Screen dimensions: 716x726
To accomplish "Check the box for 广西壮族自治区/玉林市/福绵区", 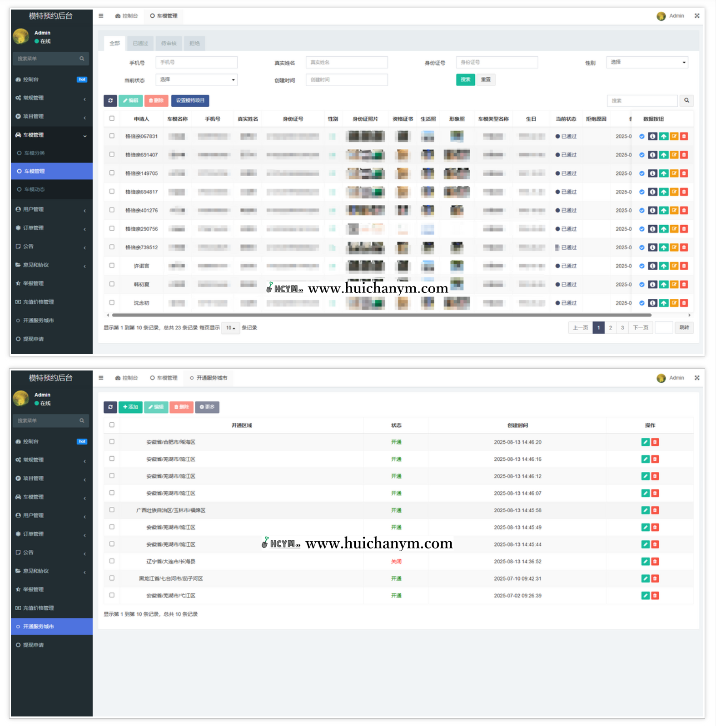I will point(112,510).
